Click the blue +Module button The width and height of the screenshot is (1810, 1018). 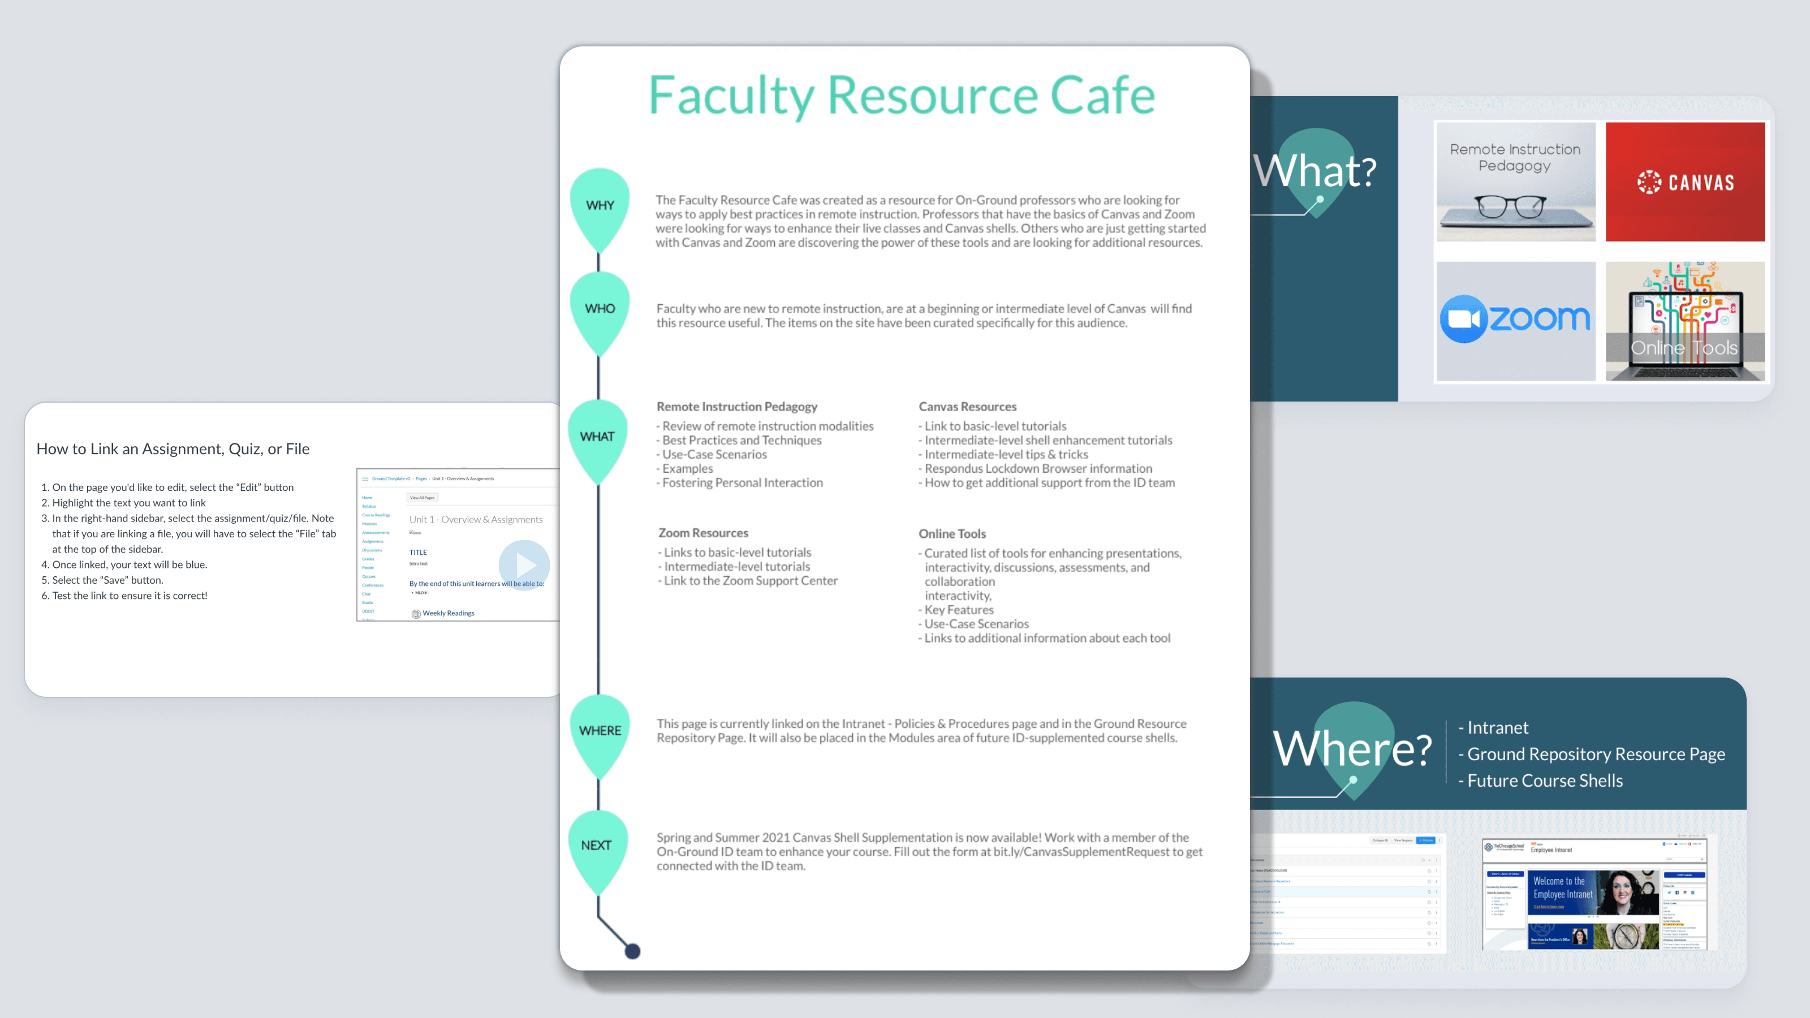pyautogui.click(x=1425, y=840)
